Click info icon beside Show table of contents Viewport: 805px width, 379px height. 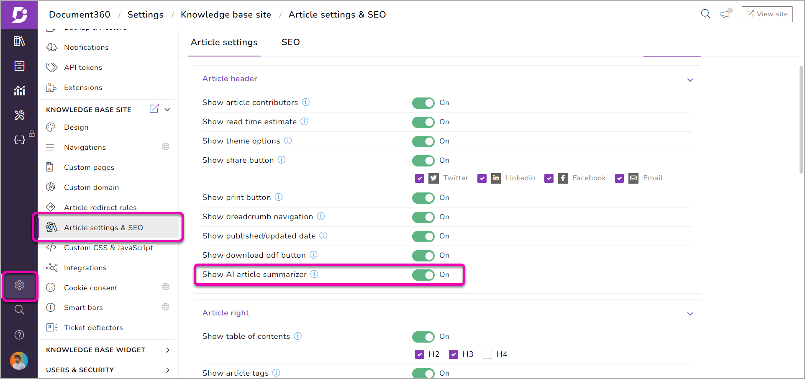click(x=297, y=336)
